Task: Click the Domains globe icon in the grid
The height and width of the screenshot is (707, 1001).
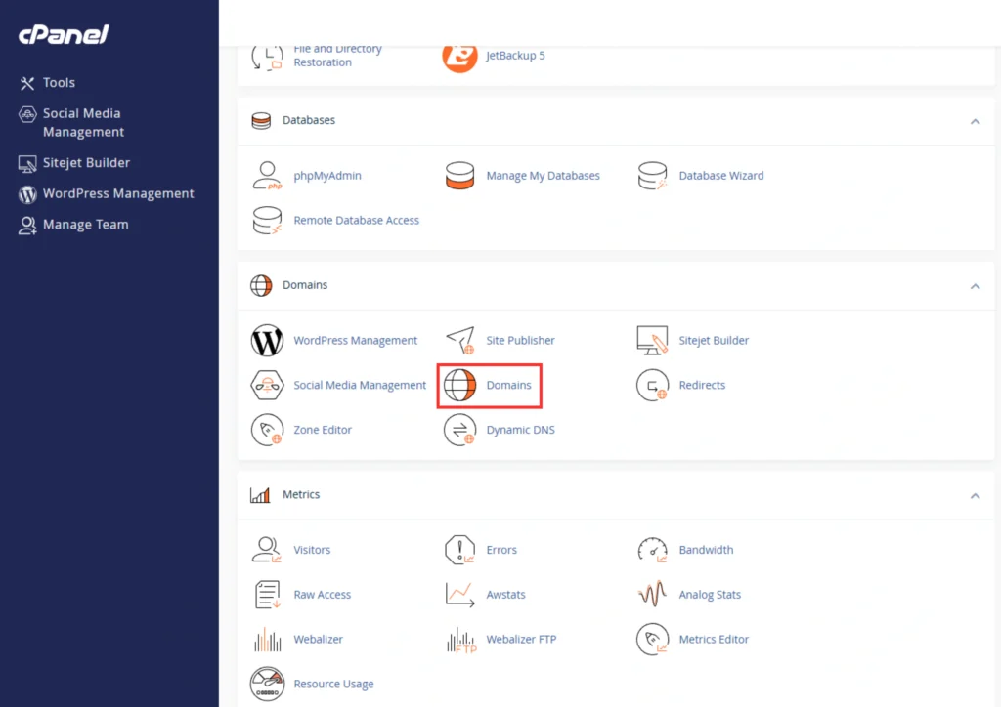Action: (459, 385)
